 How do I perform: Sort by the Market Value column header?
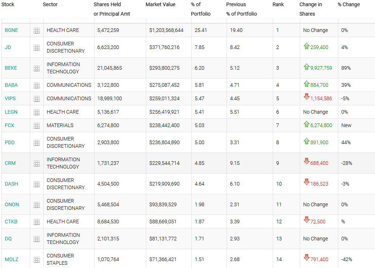click(x=160, y=4)
